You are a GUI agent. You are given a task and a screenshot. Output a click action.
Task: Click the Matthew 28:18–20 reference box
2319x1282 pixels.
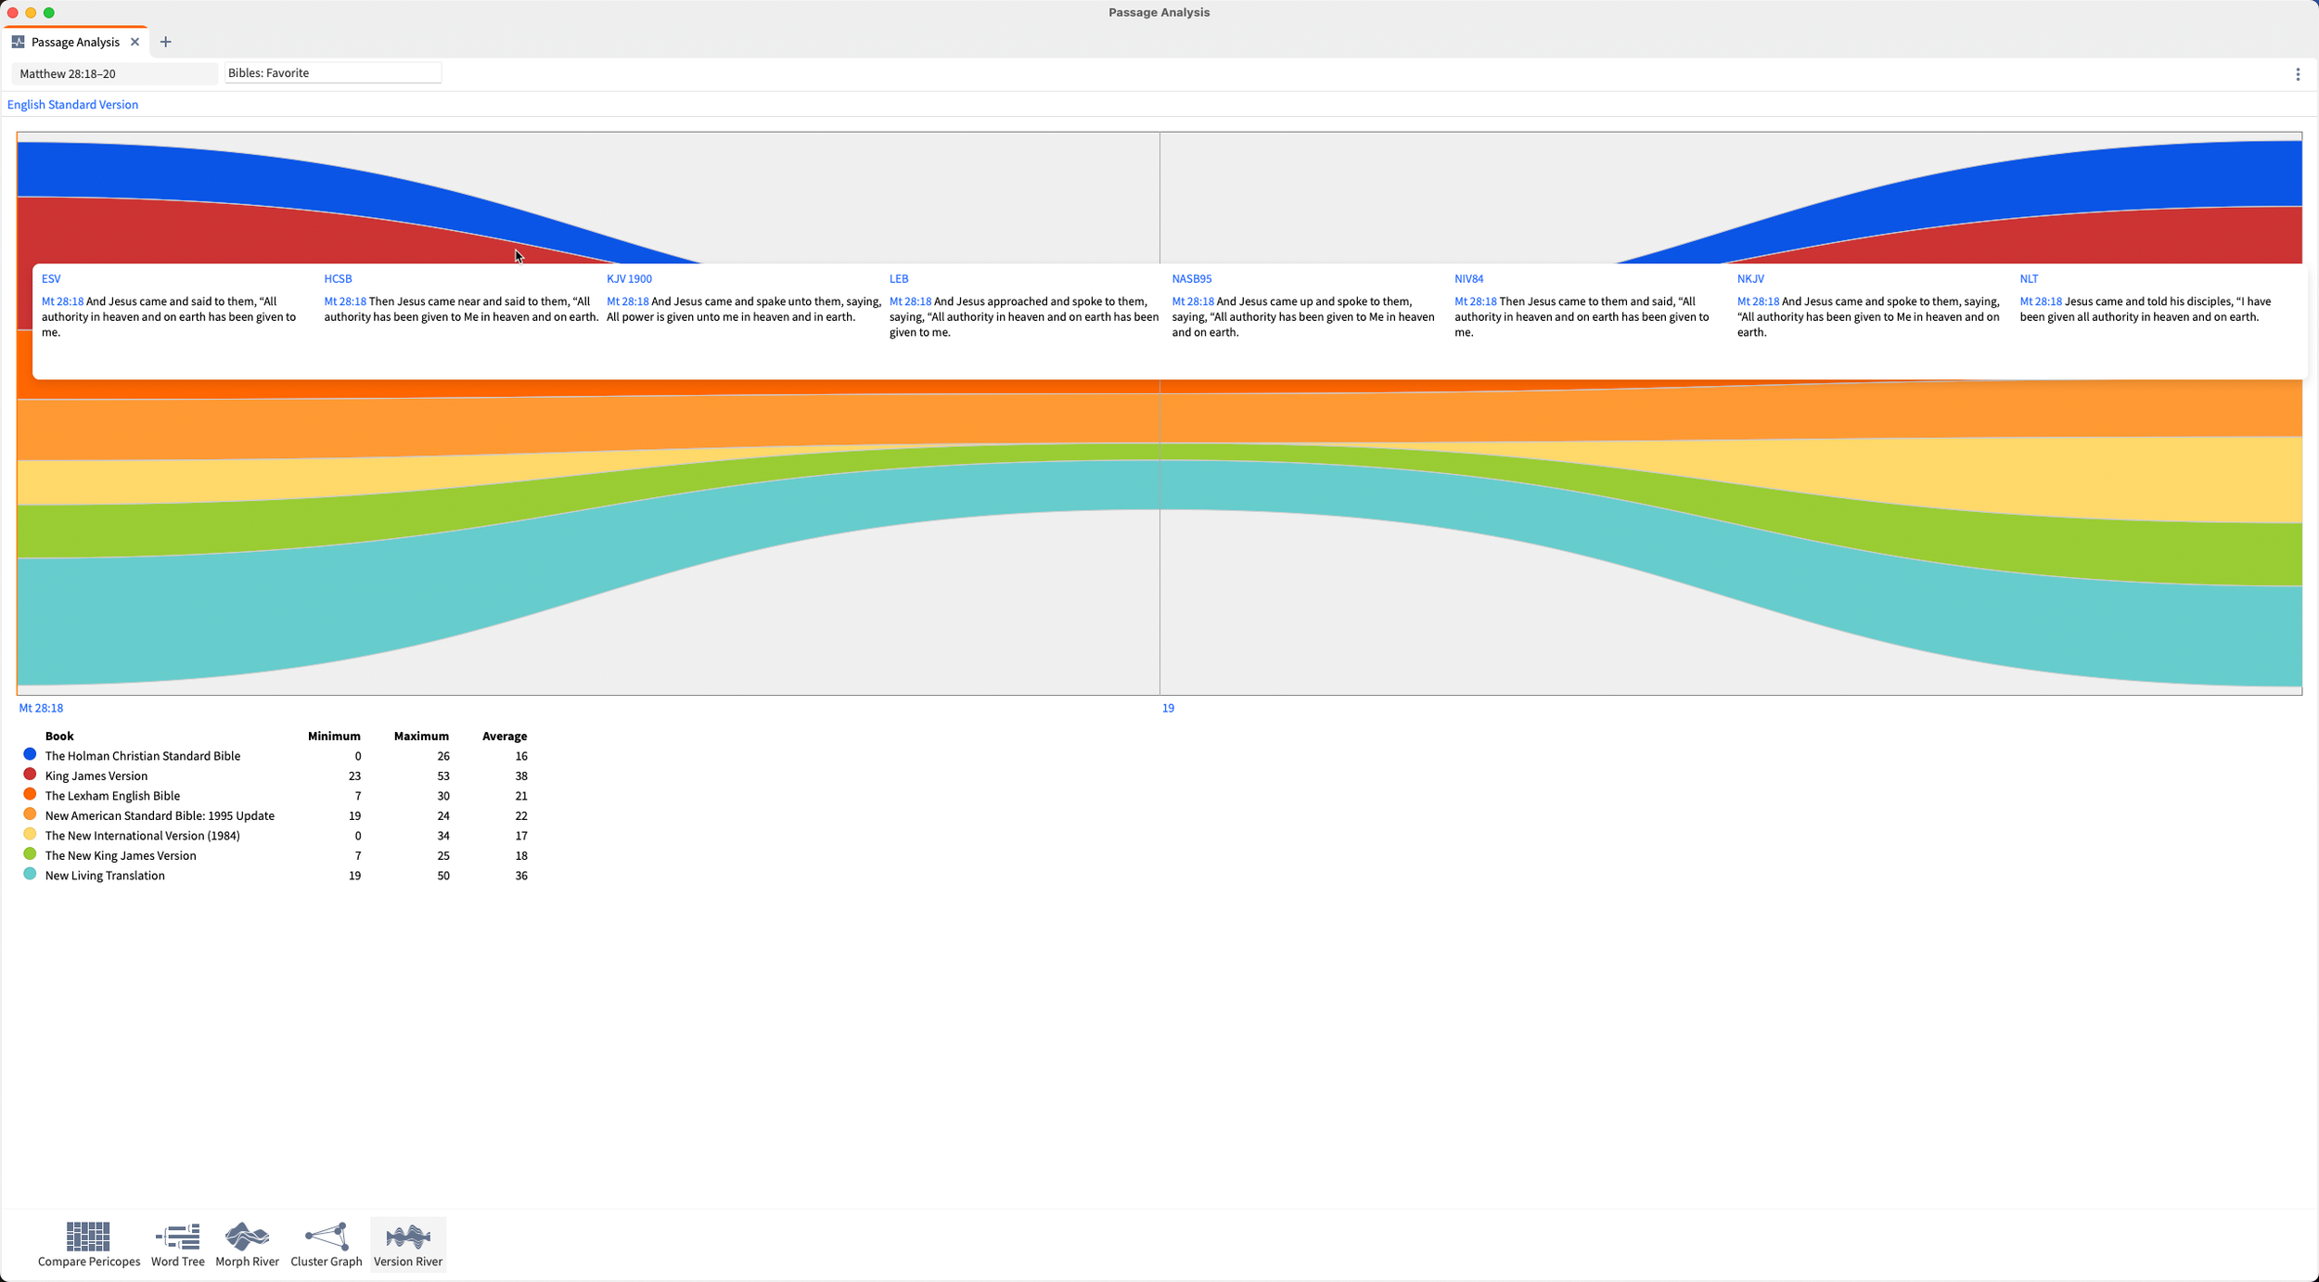[113, 73]
